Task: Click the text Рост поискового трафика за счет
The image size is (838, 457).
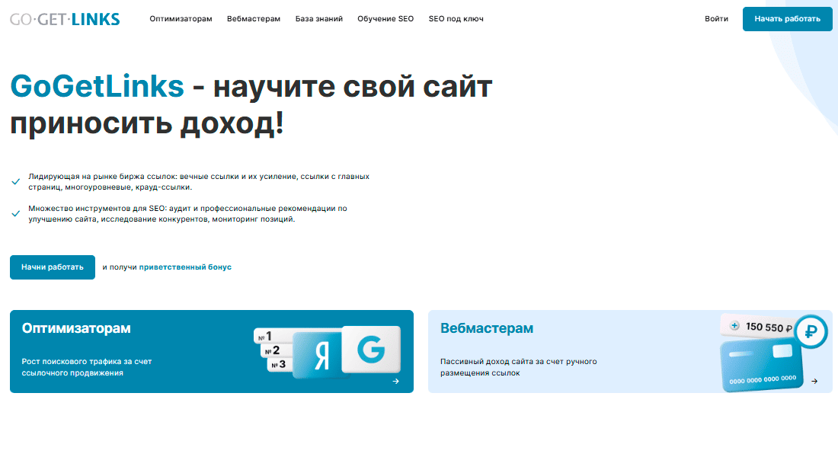Action: click(87, 361)
